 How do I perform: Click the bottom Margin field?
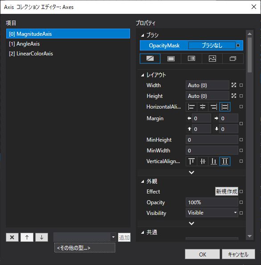(228, 129)
